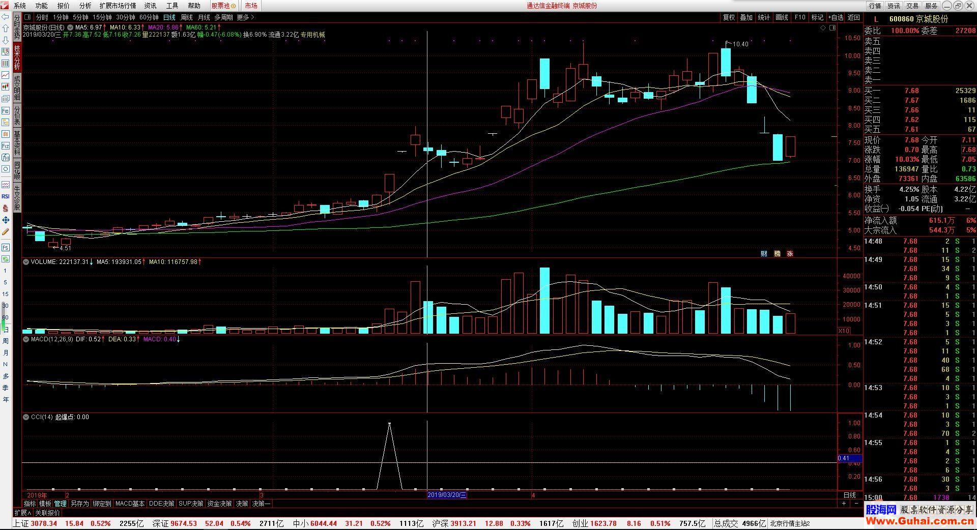
Task: Expand the CCI(14) indicator panel dropdown
Action: (26, 417)
